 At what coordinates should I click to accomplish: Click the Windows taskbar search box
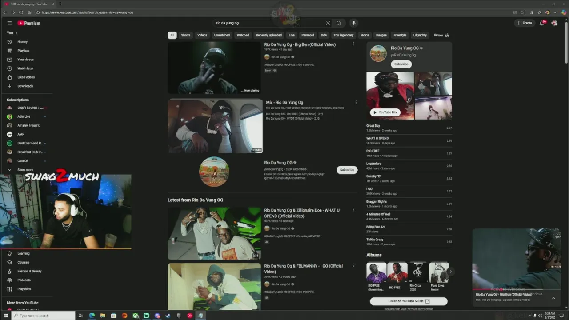[43, 316]
